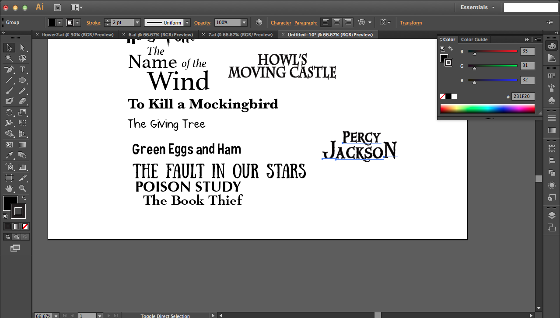Open the fill color dropdown in control bar
This screenshot has height=318, width=560.
tap(59, 22)
